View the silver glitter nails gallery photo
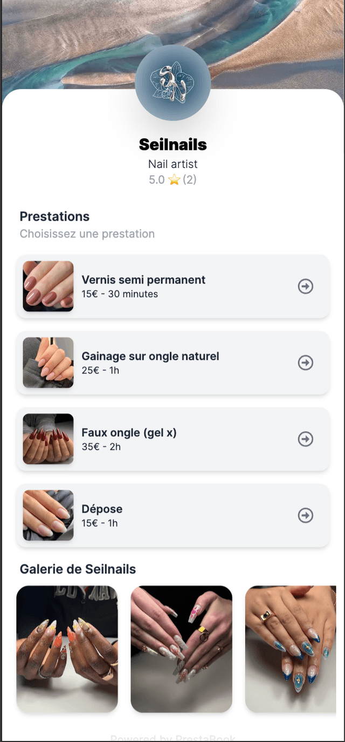345x742 pixels. tap(181, 649)
